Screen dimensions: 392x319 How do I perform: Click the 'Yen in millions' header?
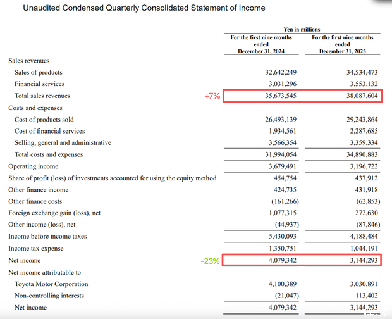pos(302,29)
